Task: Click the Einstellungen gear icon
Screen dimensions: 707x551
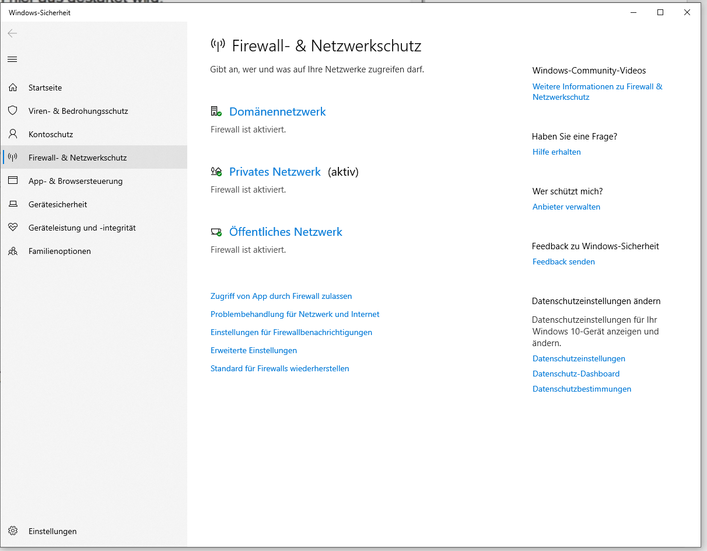Action: (13, 531)
